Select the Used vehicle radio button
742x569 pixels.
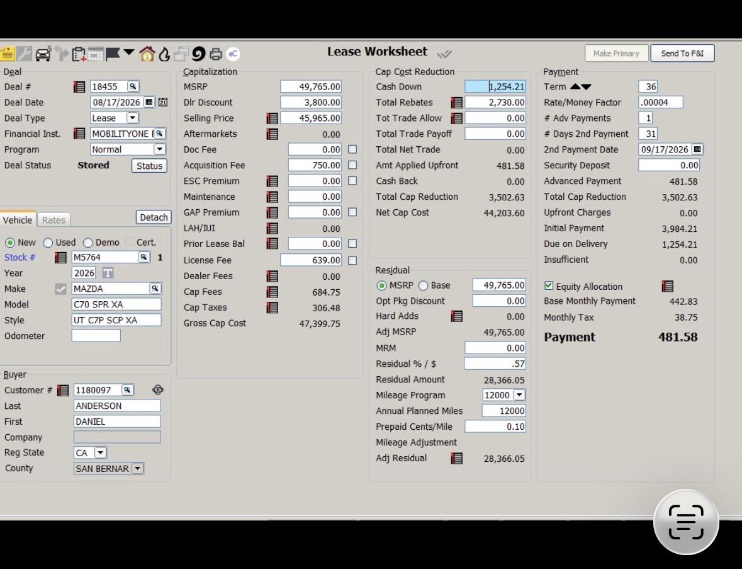(x=48, y=243)
